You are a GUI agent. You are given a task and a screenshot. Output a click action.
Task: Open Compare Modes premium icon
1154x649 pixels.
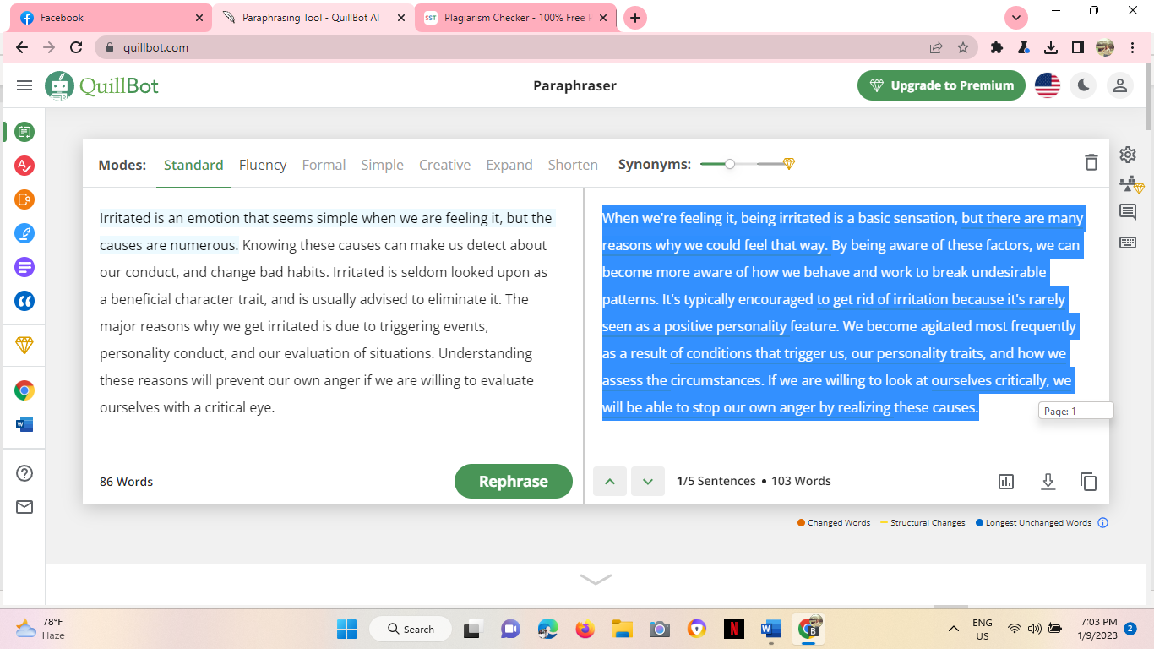[1130, 183]
